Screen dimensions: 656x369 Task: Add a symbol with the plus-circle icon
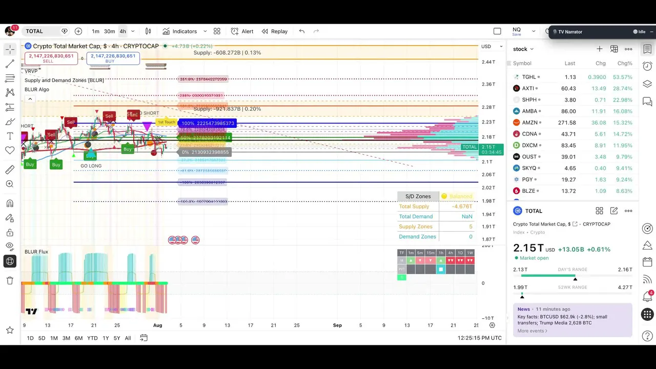78,31
